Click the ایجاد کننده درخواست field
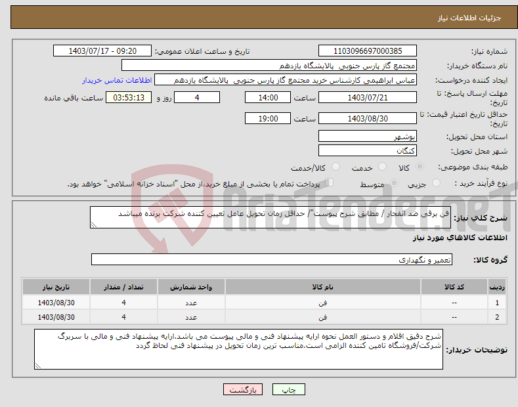This screenshot has width=518, height=407. (286, 80)
